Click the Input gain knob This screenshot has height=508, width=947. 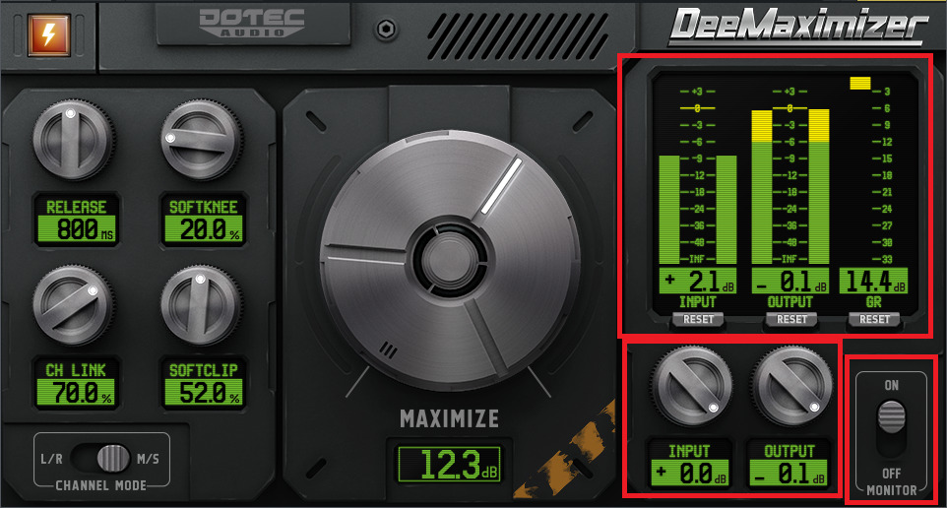[x=691, y=385]
